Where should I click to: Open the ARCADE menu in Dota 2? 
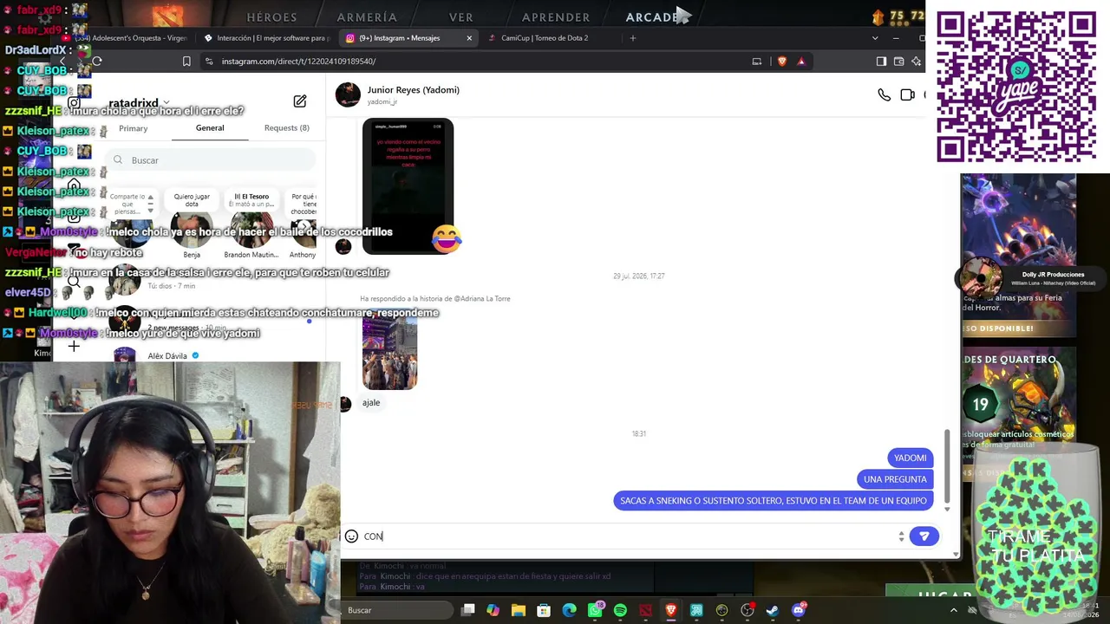(652, 17)
